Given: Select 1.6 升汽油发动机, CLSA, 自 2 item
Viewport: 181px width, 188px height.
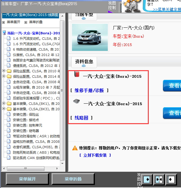Looking at the screenshot, I should tap(36, 39).
